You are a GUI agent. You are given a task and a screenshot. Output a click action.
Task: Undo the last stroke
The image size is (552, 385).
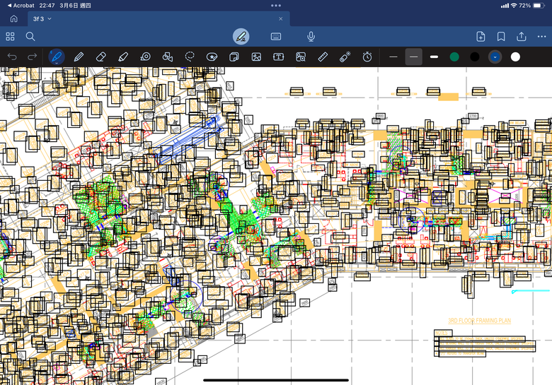tap(12, 57)
